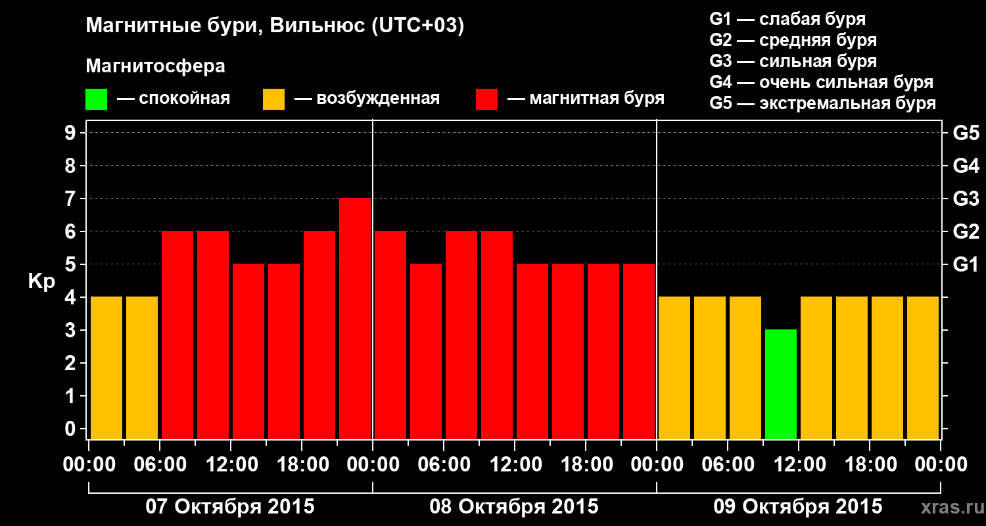The width and height of the screenshot is (986, 526).
Task: Click the final '00:00' label at chart end
Action: click(x=941, y=464)
